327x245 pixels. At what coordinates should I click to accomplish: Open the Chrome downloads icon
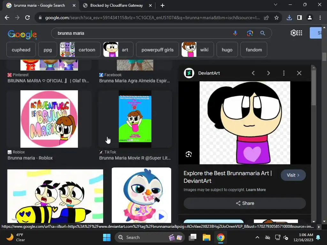click(x=289, y=18)
